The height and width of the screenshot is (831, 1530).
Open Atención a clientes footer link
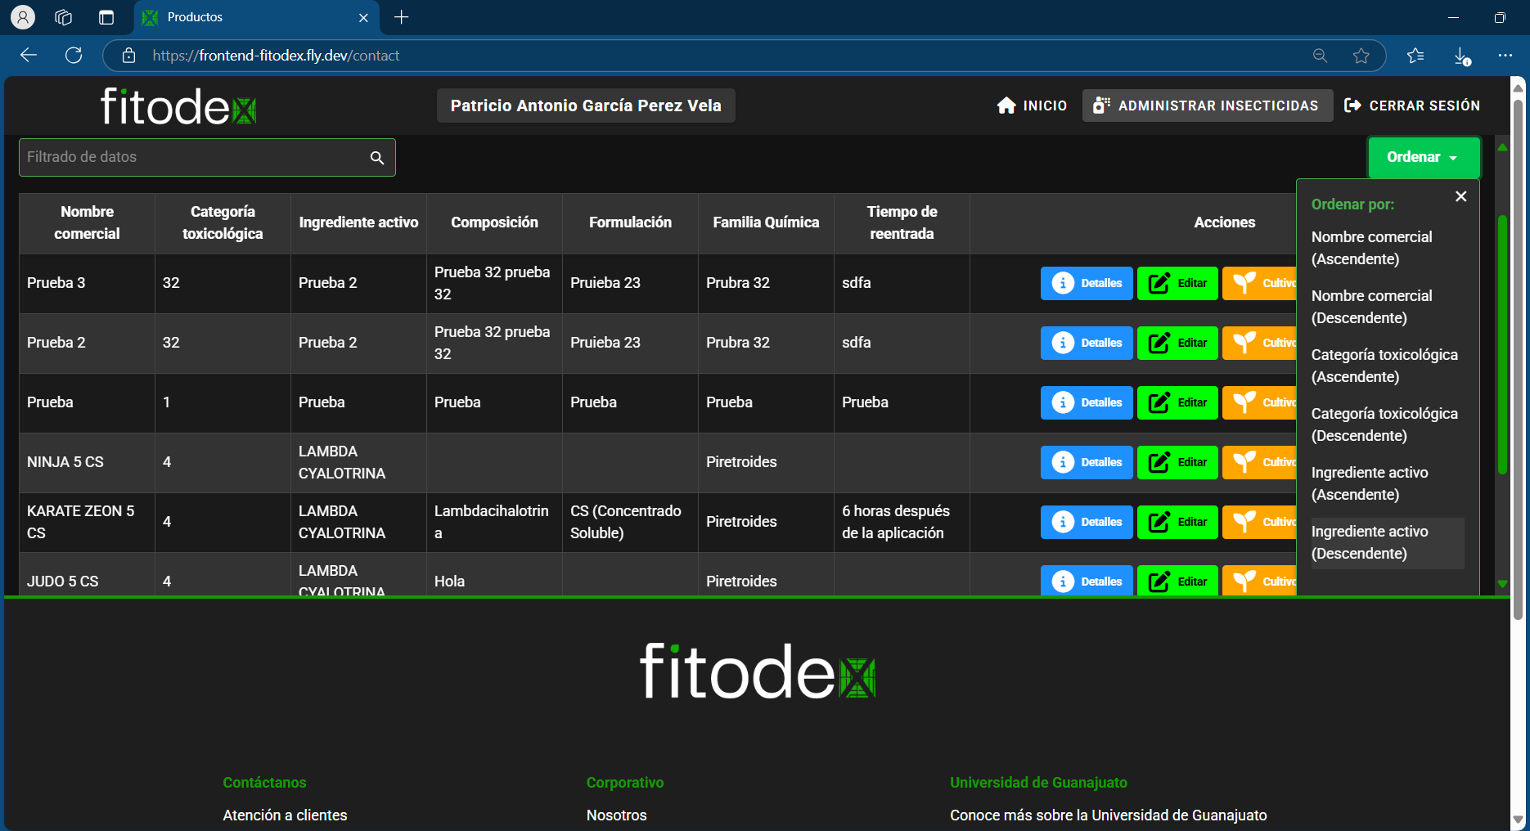pos(285,815)
